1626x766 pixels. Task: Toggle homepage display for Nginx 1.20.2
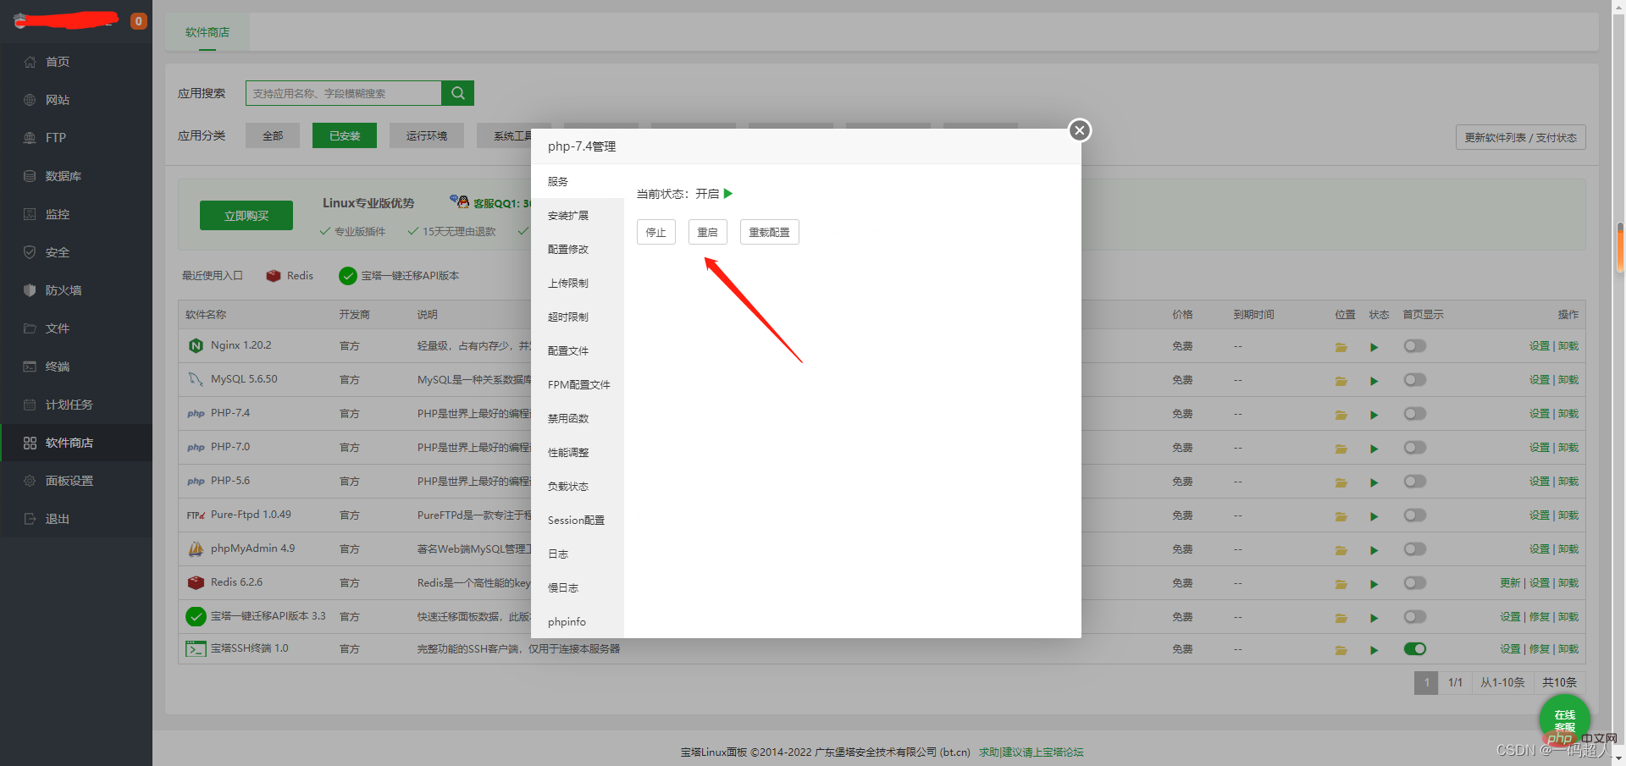(x=1414, y=346)
